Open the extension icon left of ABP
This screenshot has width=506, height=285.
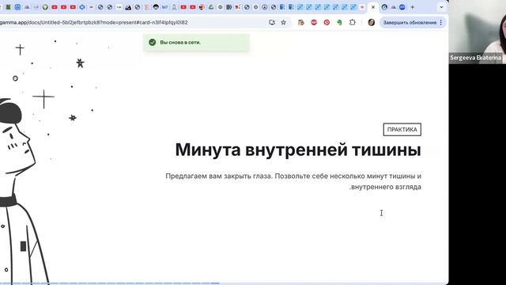click(300, 22)
